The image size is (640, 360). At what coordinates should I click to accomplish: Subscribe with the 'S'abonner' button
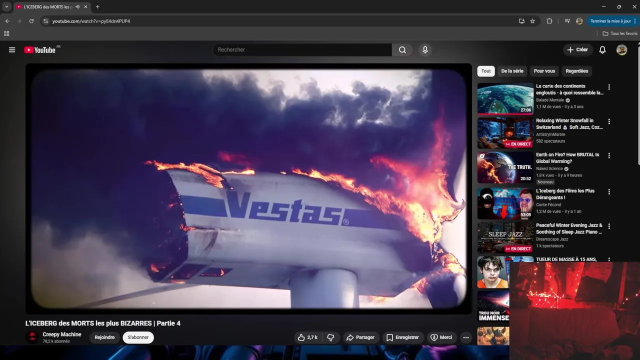click(x=138, y=337)
